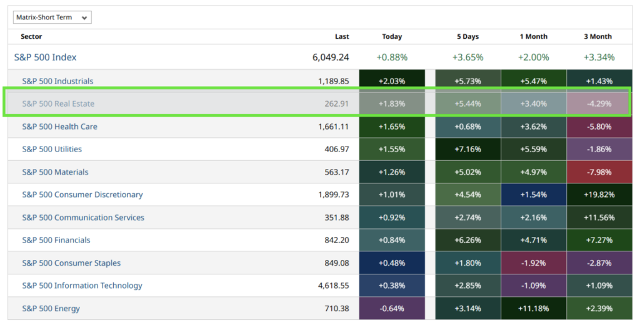Select the Energy Today cell -0.64%
The width and height of the screenshot is (640, 328).
tap(392, 309)
